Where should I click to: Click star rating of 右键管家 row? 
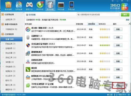(105, 37)
